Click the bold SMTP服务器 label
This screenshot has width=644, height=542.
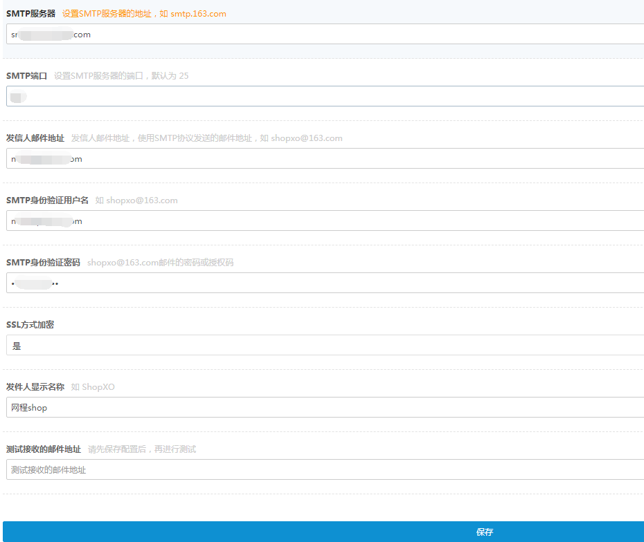[30, 14]
